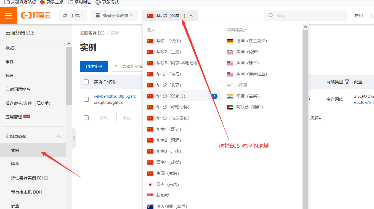Focus the 搜索 search input field
Viewport: 374px width, 209px height.
coord(306,15)
